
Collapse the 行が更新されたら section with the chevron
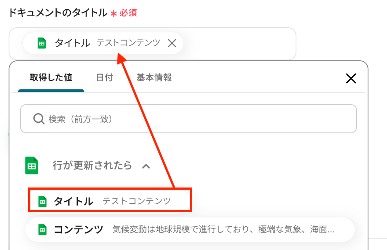[146, 166]
